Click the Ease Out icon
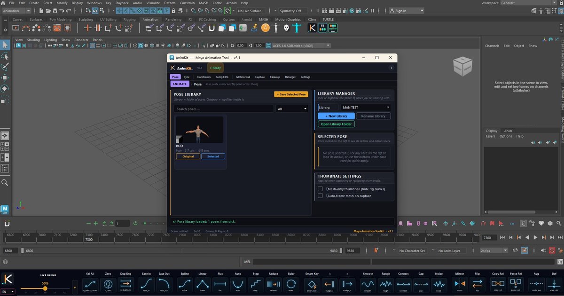Screen dimensions: 564x296 (x=164, y=284)
